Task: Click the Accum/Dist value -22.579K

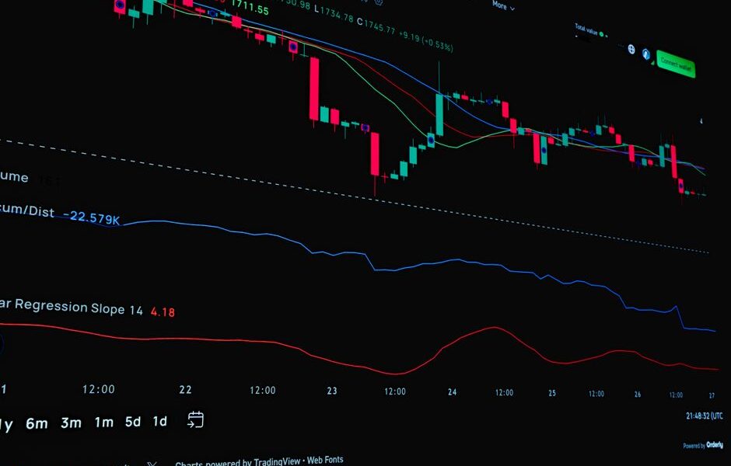Action: 92,217
